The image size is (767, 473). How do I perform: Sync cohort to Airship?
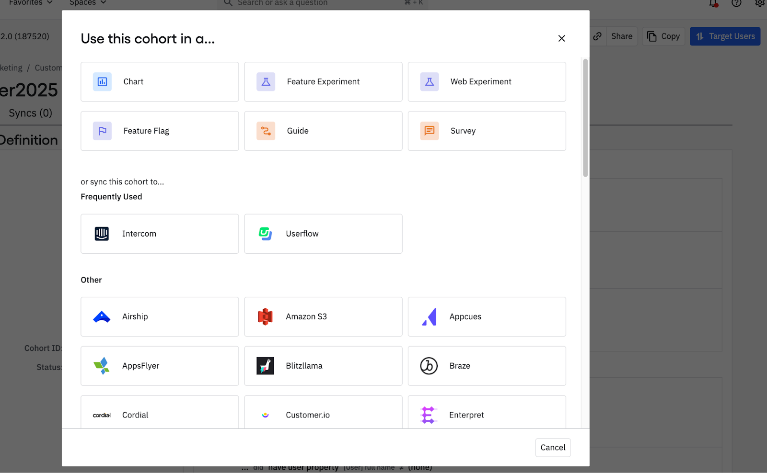point(160,317)
